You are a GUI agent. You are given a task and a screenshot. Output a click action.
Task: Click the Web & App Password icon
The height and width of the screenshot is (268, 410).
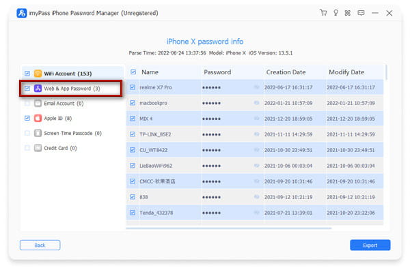38,89
